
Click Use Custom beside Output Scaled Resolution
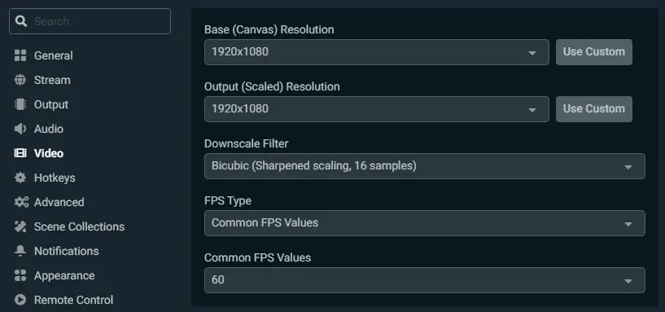593,109
